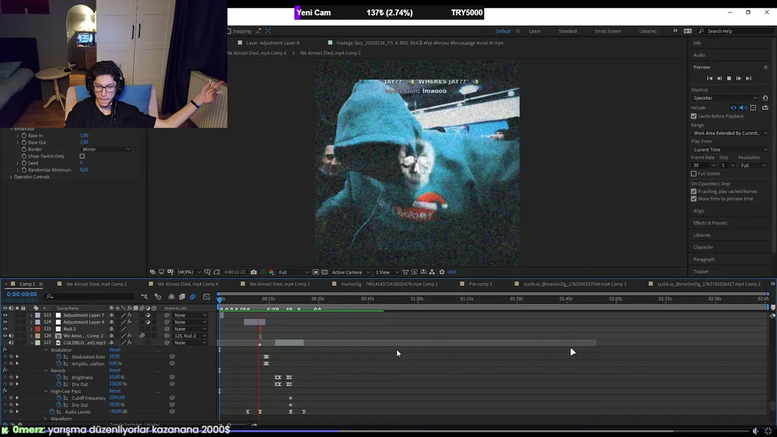
Task: Enable motion blur for the composition
Action: (x=193, y=297)
